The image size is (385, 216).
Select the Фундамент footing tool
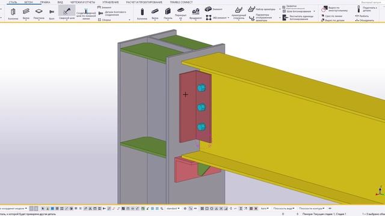pos(196,14)
